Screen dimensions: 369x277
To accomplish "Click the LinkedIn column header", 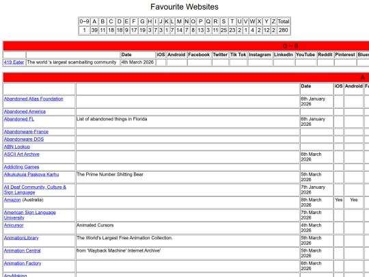I will 284,55.
